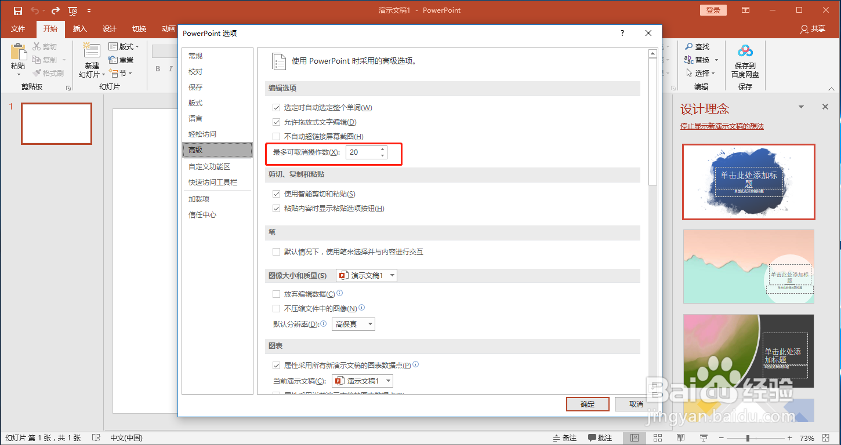Open the Select (选择) dropdown
Image resolution: width=841 pixels, height=445 pixels.
tap(701, 73)
